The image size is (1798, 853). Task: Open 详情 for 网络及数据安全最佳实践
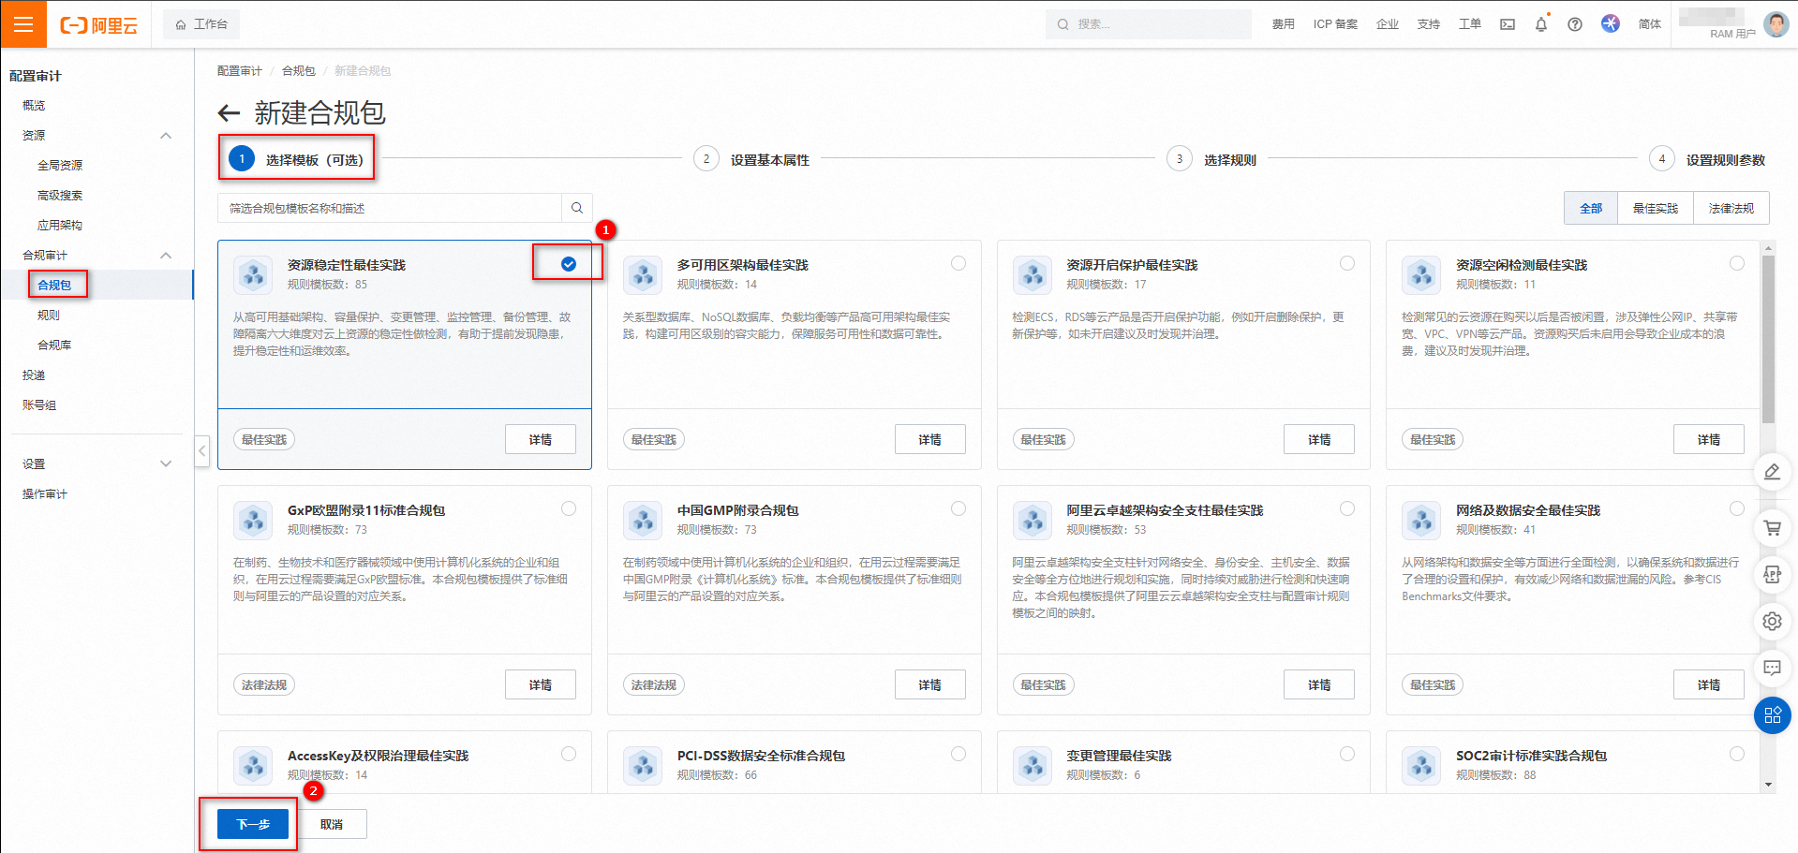[x=1708, y=684]
